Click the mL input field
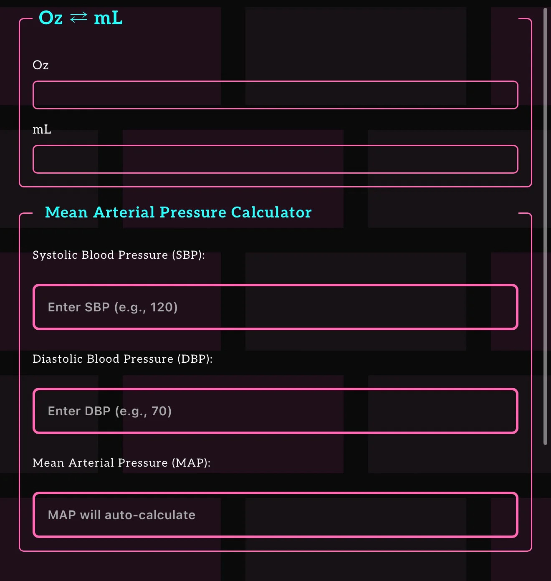 (275, 159)
